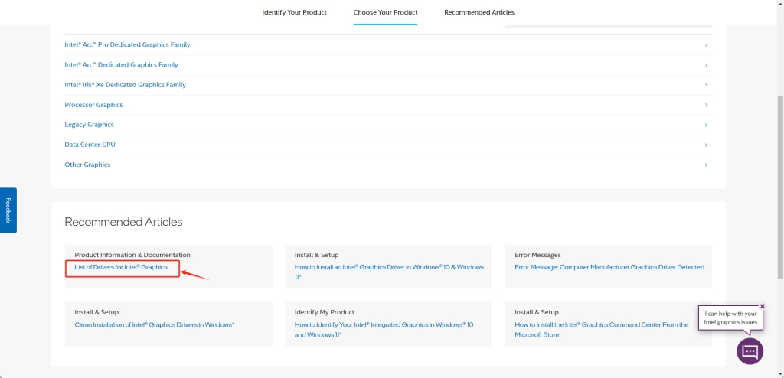Image resolution: width=784 pixels, height=378 pixels.
Task: Open Processor Graphics category
Action: pos(93,105)
